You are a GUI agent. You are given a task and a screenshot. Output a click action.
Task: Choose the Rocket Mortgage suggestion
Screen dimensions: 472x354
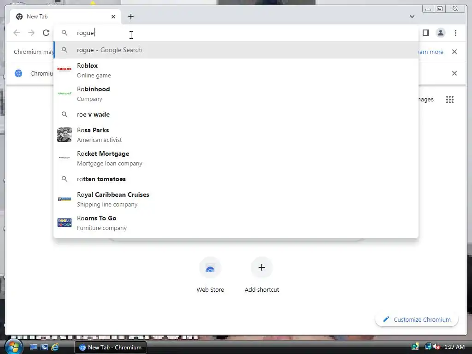pos(236,159)
